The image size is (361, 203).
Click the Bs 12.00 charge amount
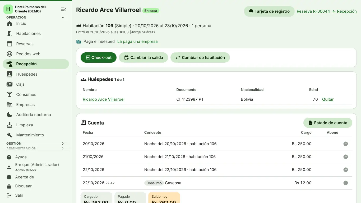point(303,183)
